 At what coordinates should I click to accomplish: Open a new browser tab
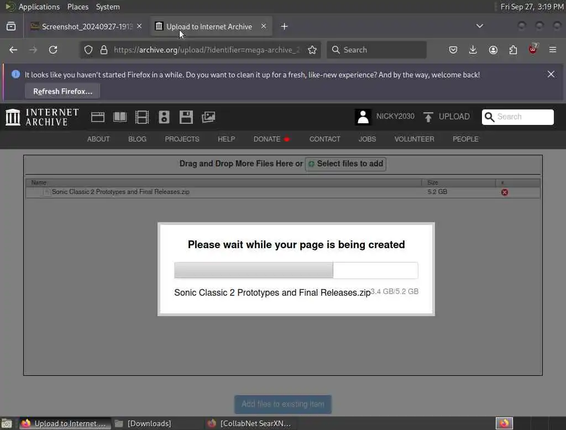[x=285, y=27]
